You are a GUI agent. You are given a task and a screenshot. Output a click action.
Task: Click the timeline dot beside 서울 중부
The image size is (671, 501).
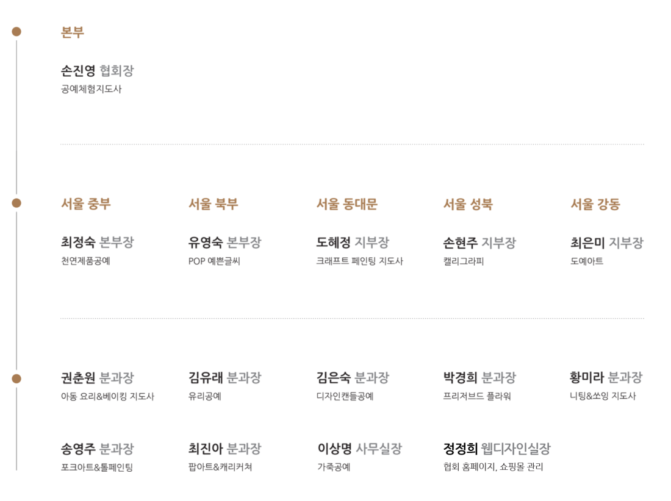point(16,203)
